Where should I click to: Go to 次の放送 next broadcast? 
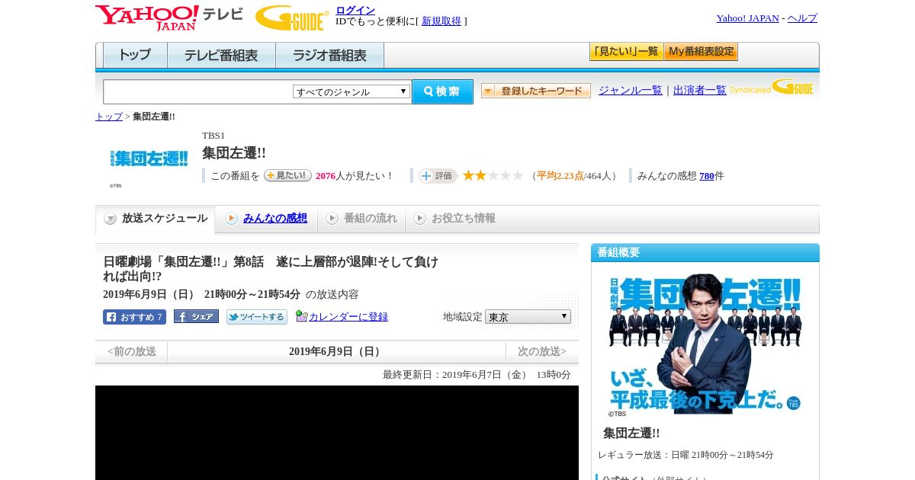[542, 352]
